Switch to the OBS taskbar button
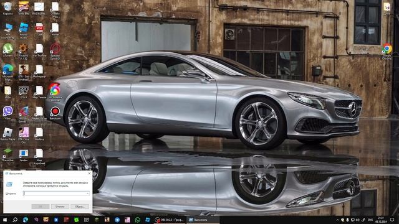Screen dimensions: 399x224 [x=170, y=220]
